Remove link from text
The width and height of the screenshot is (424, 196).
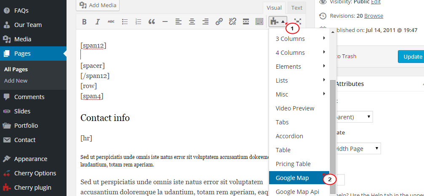(232, 21)
